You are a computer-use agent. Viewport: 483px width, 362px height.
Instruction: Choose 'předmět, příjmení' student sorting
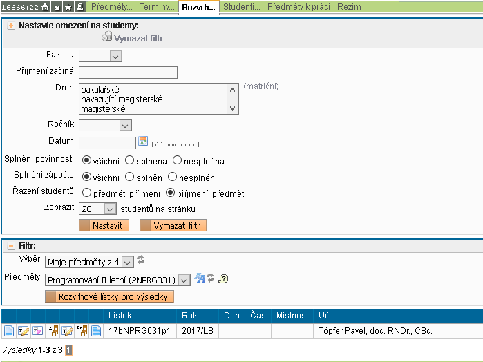pyautogui.click(x=87, y=193)
